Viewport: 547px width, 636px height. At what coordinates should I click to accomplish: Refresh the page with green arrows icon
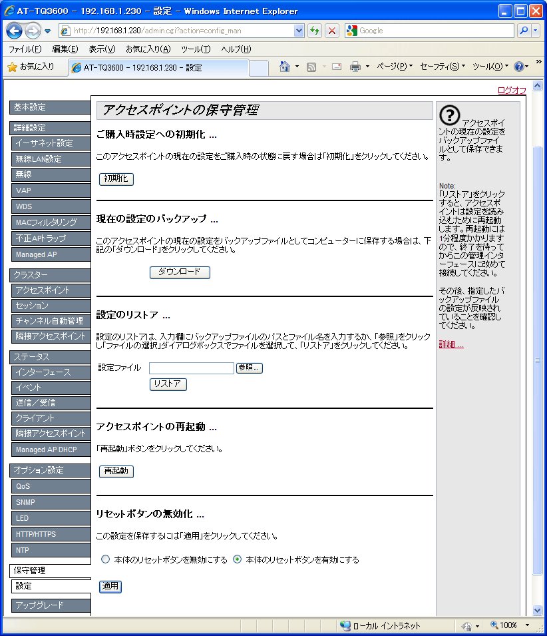coord(315,31)
